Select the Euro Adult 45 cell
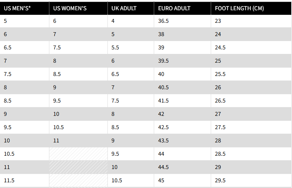Viewport: 292px width, 188px height. point(162,180)
